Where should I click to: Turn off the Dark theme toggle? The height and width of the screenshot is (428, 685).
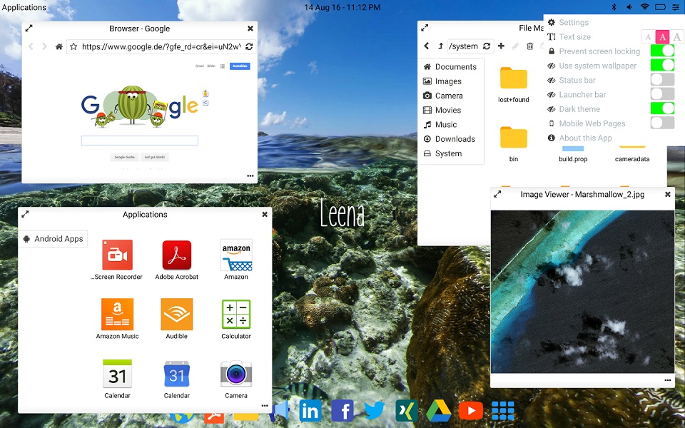662,108
